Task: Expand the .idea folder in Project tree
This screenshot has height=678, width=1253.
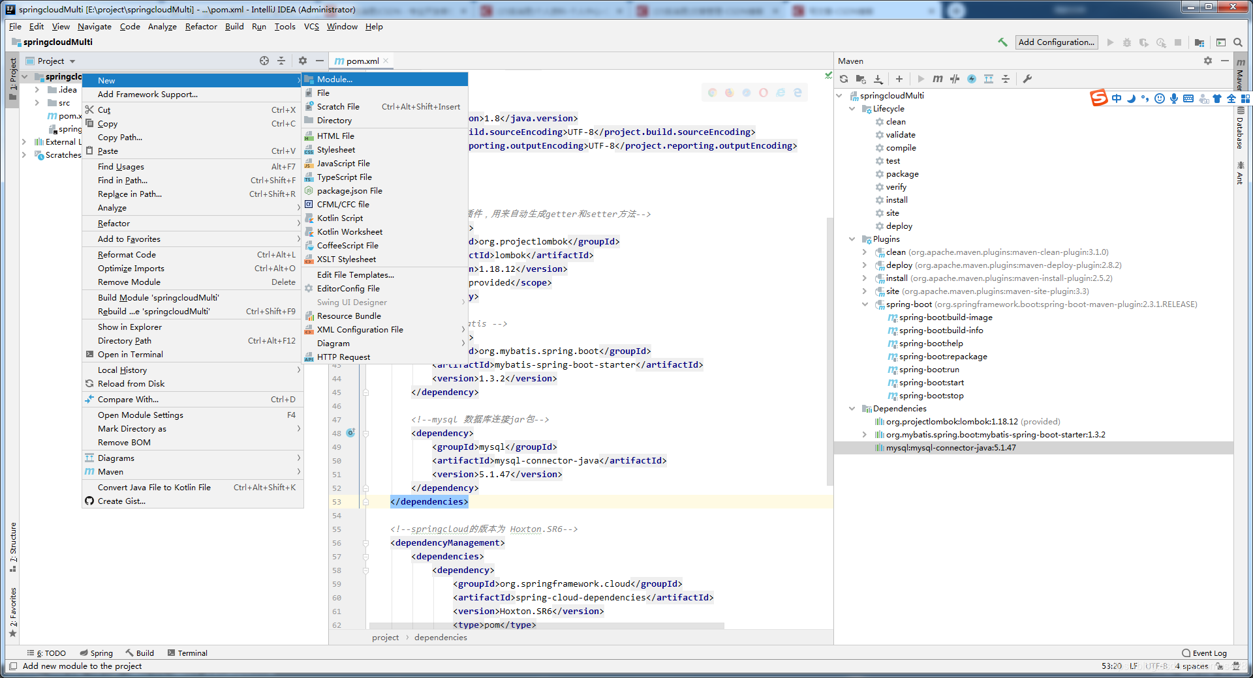Action: 37,90
